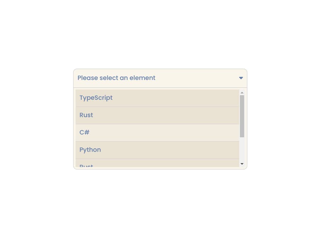The width and height of the screenshot is (318, 230).
Task: Click the scrollbar down arrow
Action: pyautogui.click(x=242, y=164)
